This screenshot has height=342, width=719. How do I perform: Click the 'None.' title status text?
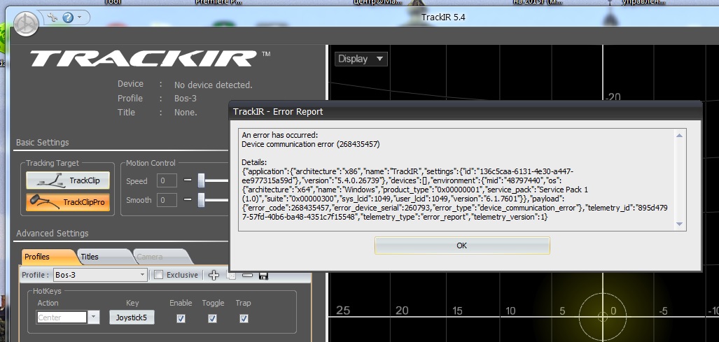(186, 113)
